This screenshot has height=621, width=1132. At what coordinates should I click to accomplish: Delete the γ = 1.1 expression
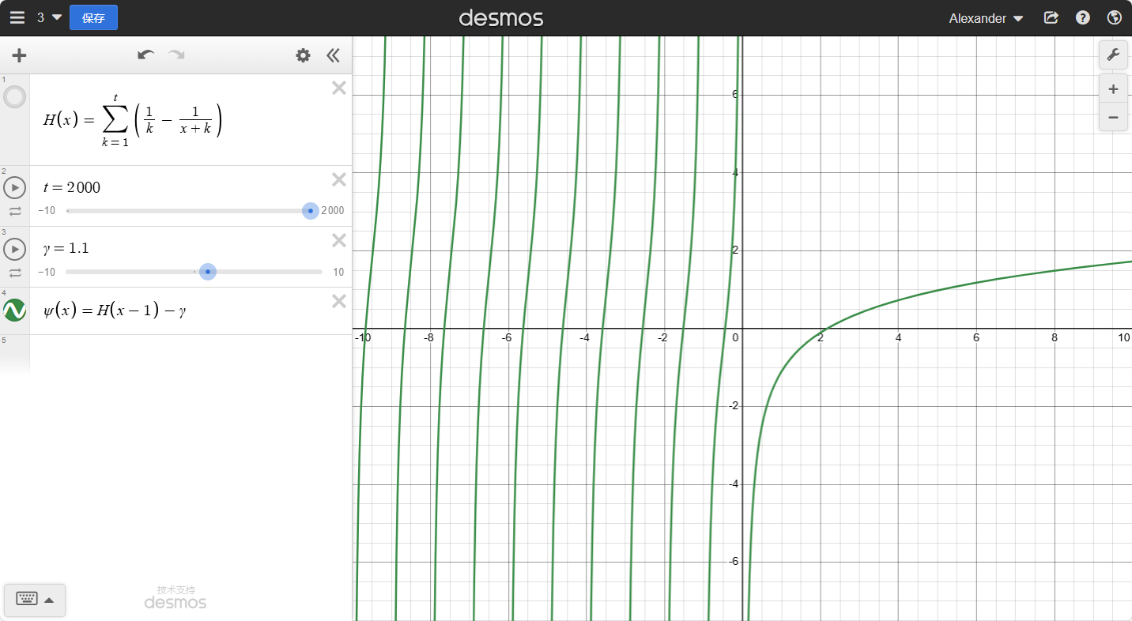[339, 240]
